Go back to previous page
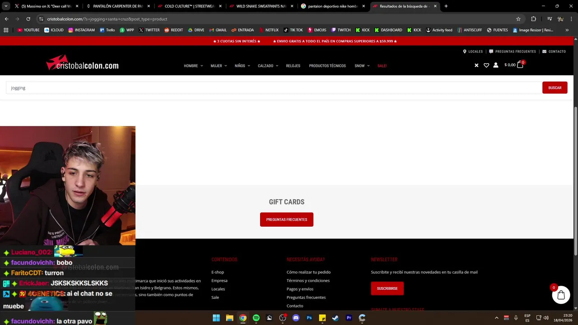Image resolution: width=578 pixels, height=325 pixels. tap(6, 19)
